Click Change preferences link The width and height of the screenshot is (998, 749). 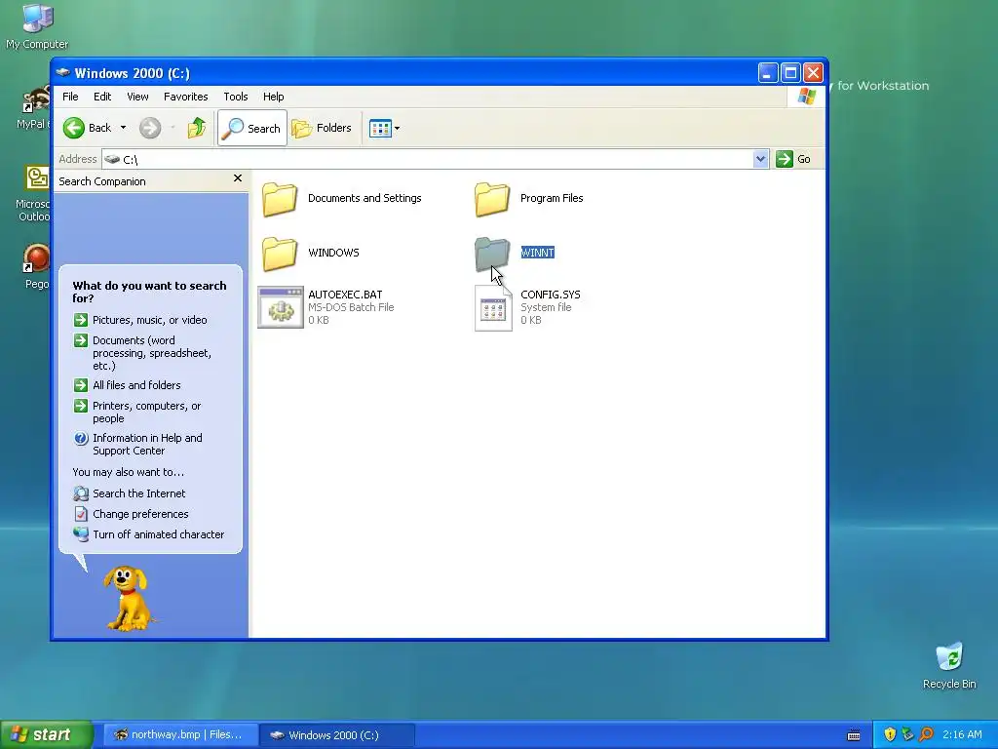[x=140, y=514]
